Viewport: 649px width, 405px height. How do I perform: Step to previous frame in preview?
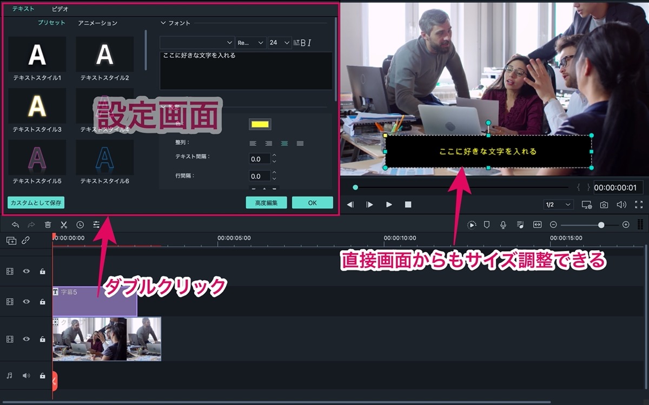point(350,205)
